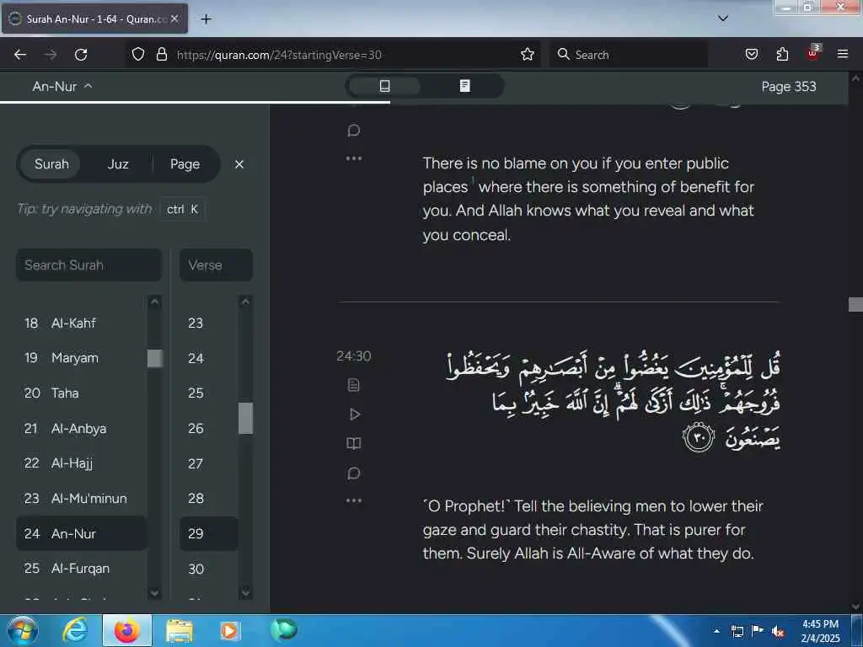This screenshot has width=863, height=647.
Task: Close the navigation sidebar with X
Action: [x=239, y=164]
